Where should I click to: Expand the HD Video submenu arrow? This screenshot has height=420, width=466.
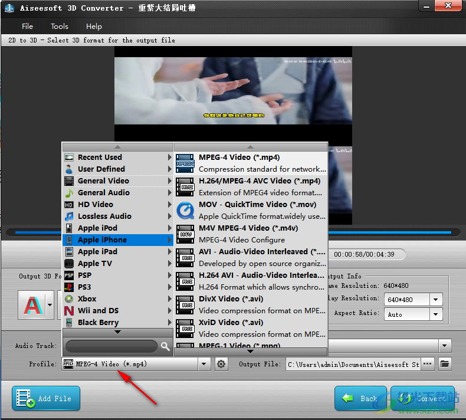(169, 205)
